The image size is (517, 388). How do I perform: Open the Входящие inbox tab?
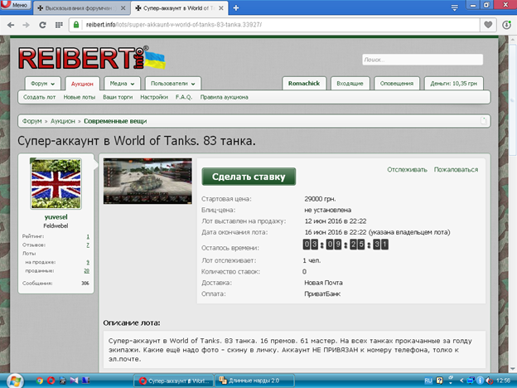pyautogui.click(x=350, y=84)
